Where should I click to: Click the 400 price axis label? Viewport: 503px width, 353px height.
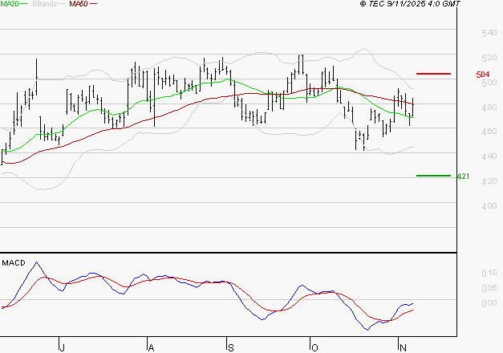pyautogui.click(x=489, y=206)
